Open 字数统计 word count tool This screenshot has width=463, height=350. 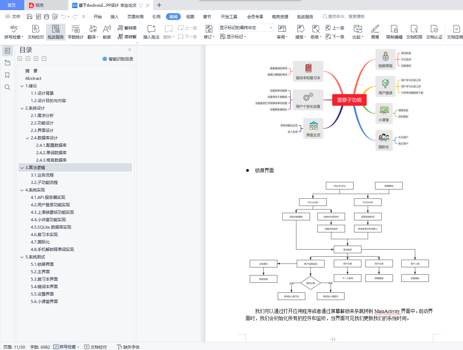click(76, 32)
